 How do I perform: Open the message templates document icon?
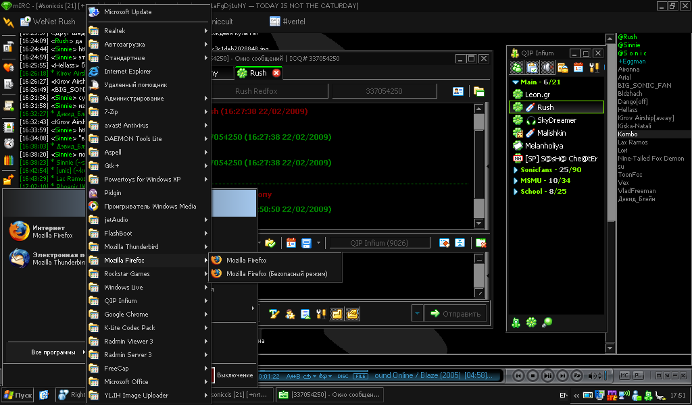[x=305, y=314]
